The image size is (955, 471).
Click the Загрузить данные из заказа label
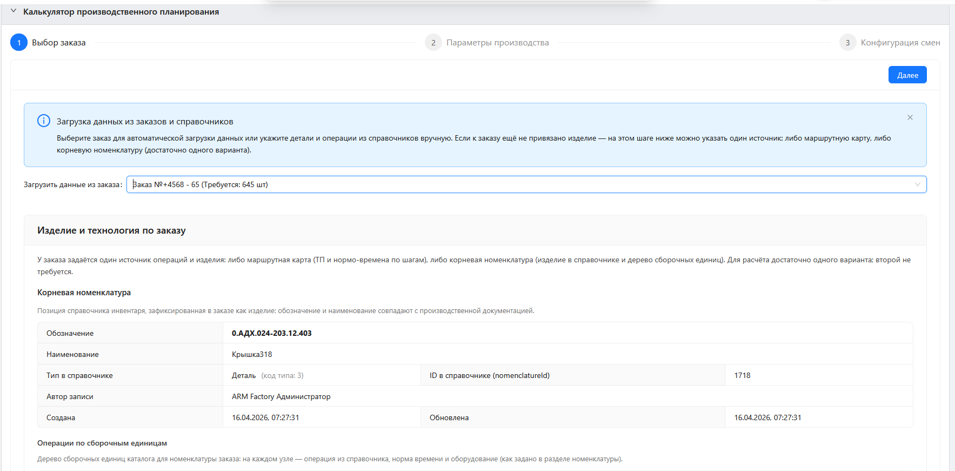pyautogui.click(x=73, y=184)
